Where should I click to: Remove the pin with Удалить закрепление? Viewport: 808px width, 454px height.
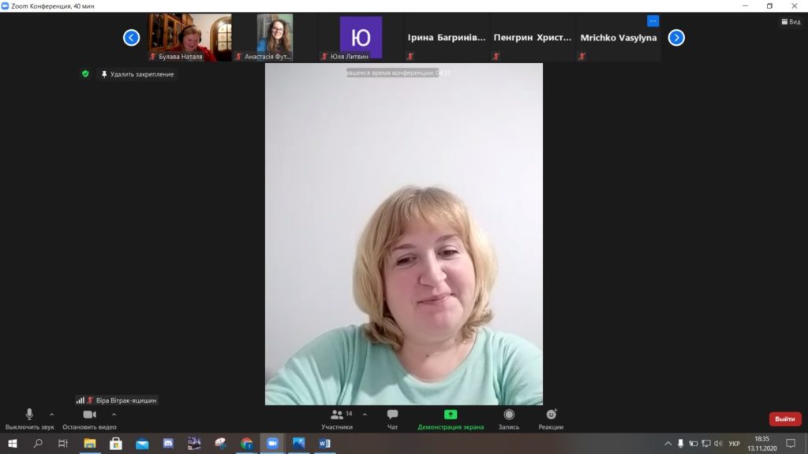tap(137, 74)
